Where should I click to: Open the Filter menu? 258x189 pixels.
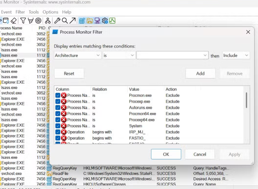[20, 12]
